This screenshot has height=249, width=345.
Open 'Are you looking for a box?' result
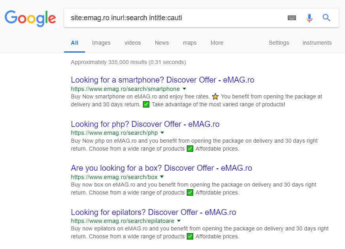click(x=161, y=168)
